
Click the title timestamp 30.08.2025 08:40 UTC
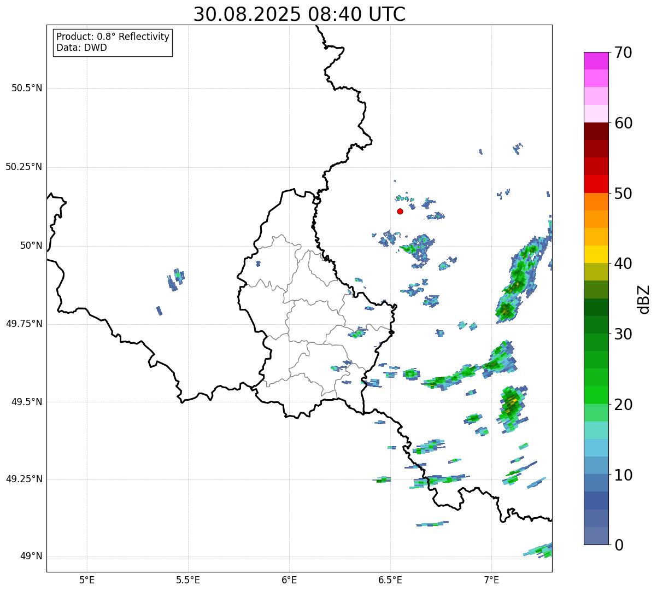(300, 14)
